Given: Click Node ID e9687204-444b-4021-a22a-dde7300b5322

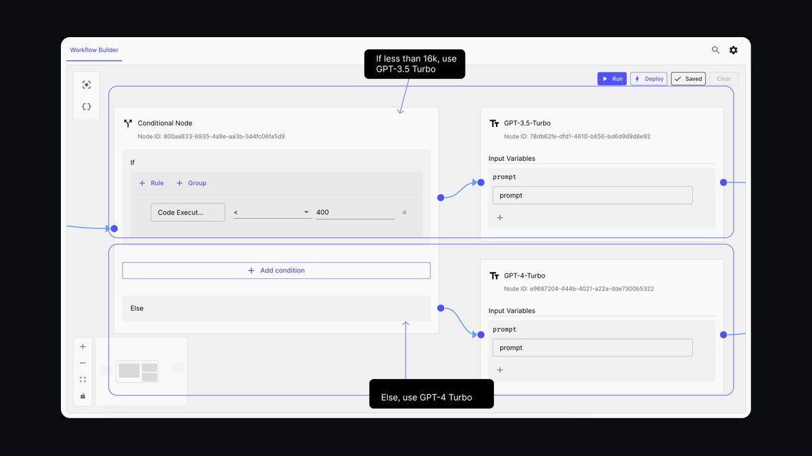Looking at the screenshot, I should tap(579, 288).
